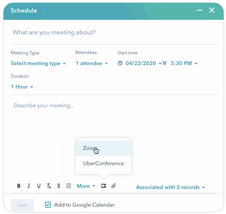This screenshot has width=226, height=214.
Task: Choose Zoom from the conference menu
Action: (103, 148)
